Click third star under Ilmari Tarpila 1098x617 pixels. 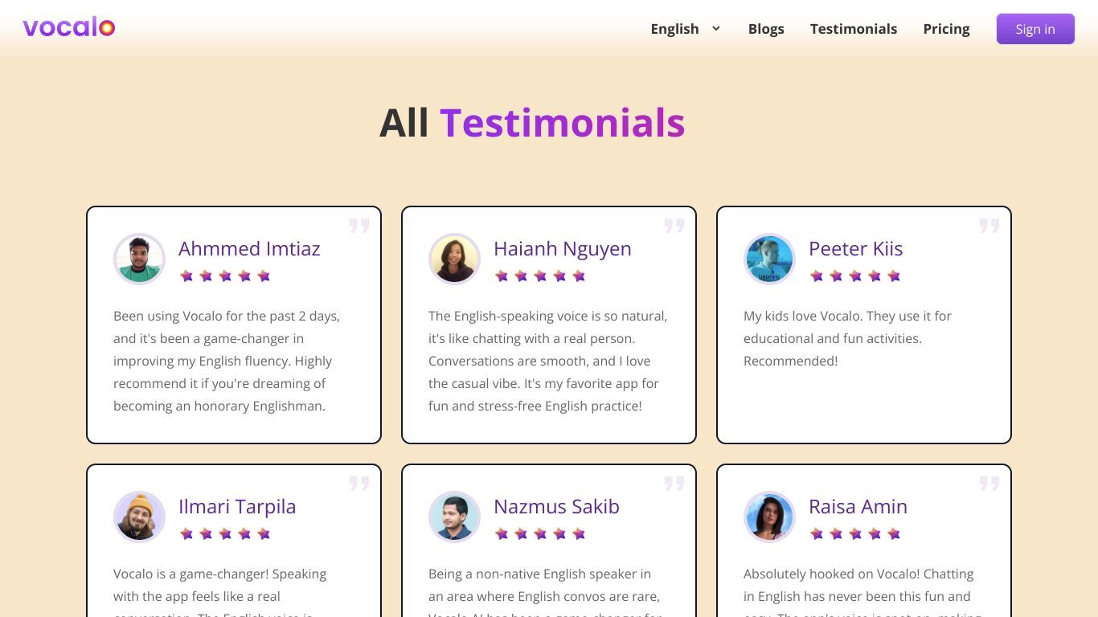click(225, 533)
